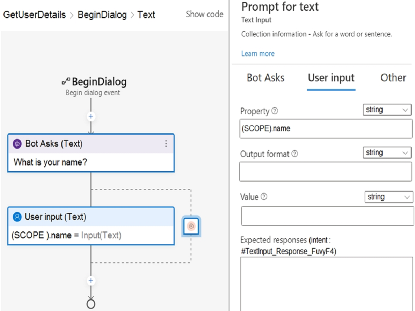The height and width of the screenshot is (311, 415).
Task: Open the Learn more link
Action: pyautogui.click(x=258, y=54)
